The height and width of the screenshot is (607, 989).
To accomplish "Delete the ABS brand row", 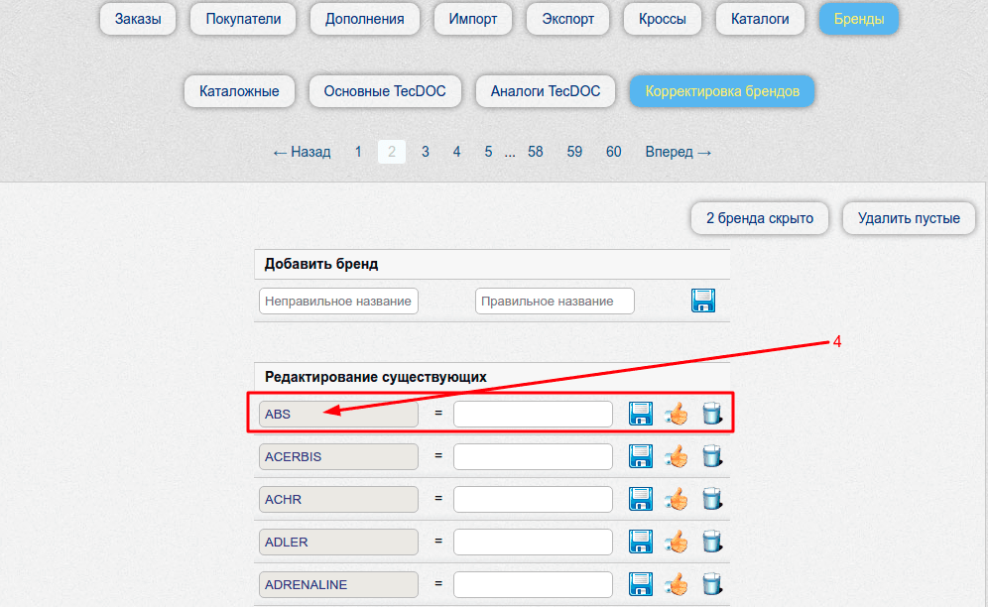I will [712, 415].
